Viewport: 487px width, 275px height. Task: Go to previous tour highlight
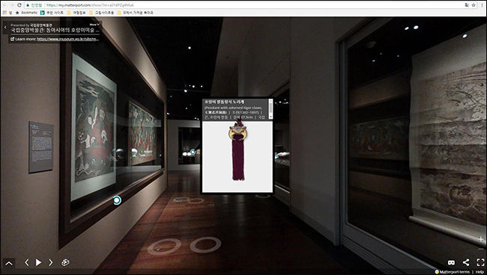[27, 262]
